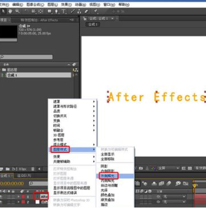Open the 图层 menu
Image resolution: width=206 pixels, height=208 pixels.
pyautogui.click(x=53, y=5)
